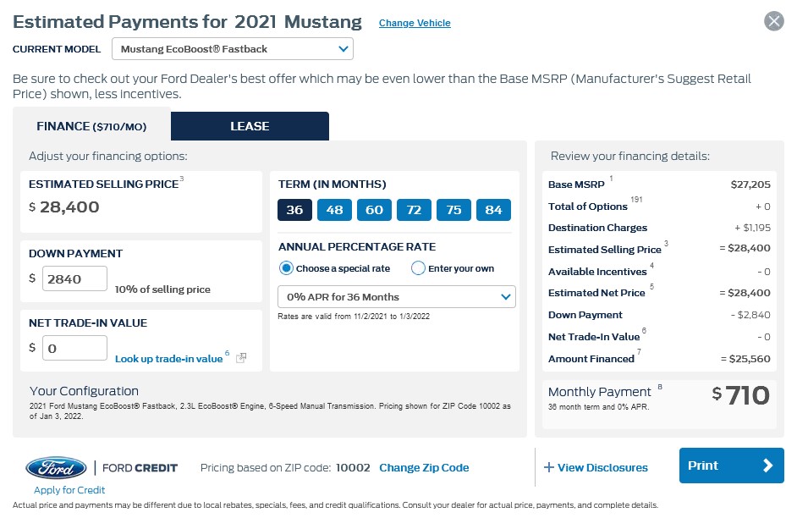Select Choose a special rate radio
Image resolution: width=797 pixels, height=518 pixels.
[x=286, y=268]
